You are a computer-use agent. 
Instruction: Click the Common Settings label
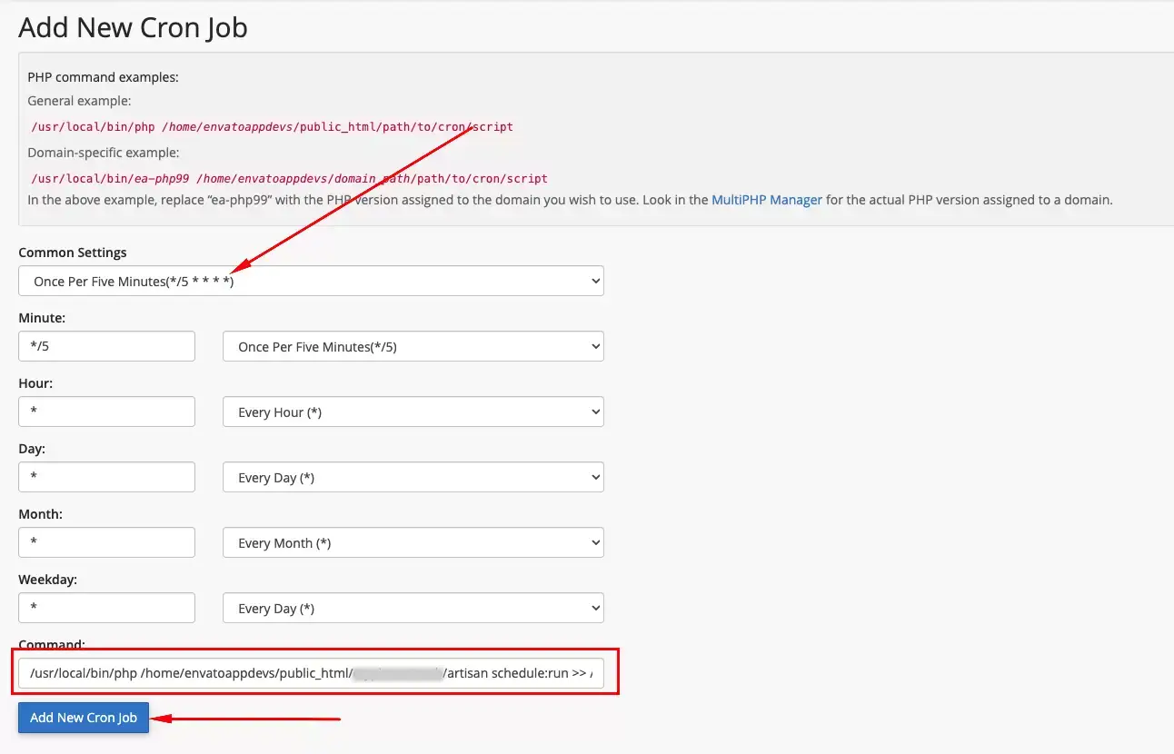(73, 253)
